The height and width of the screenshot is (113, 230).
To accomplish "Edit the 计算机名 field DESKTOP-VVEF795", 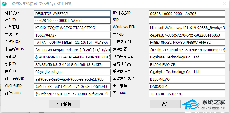I will [72, 13].
